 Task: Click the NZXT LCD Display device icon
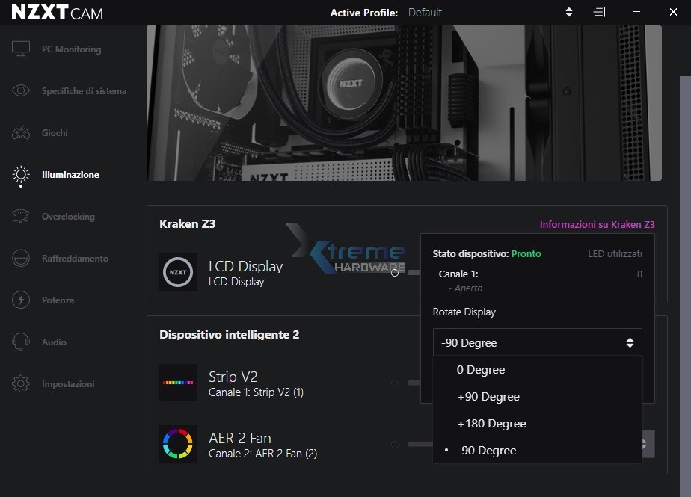[178, 272]
